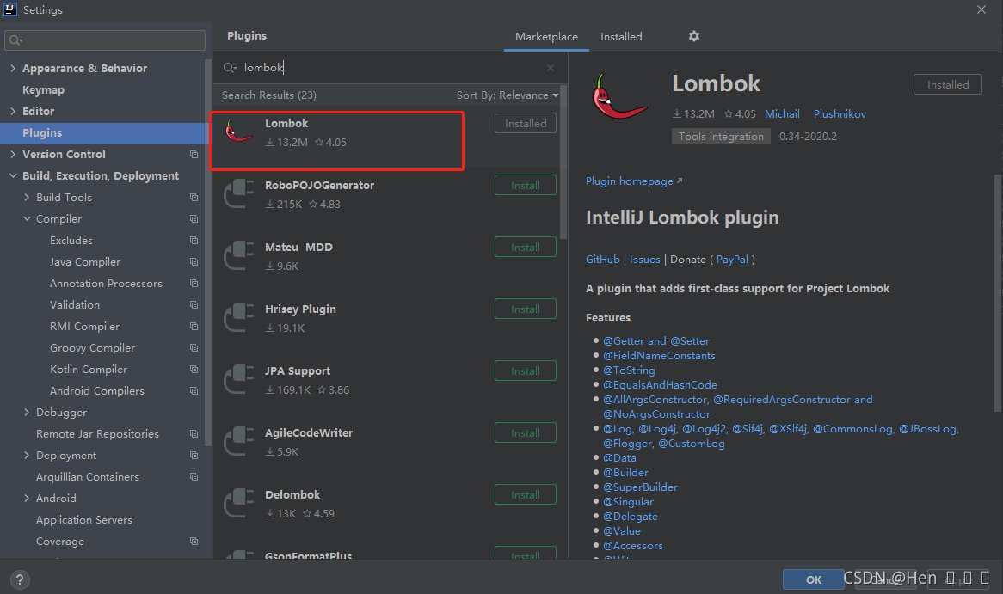Expand the Appearance & Behavior section
Viewport: 1003px width, 594px height.
click(13, 68)
